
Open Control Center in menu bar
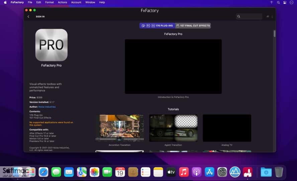285,2
